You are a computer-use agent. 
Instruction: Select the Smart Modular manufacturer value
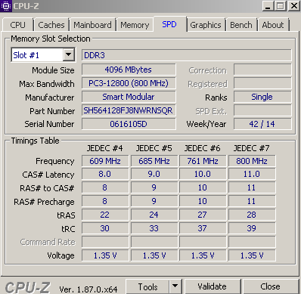click(x=129, y=97)
